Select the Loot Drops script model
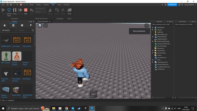Viewport: 197px width, 111px height. point(17,40)
